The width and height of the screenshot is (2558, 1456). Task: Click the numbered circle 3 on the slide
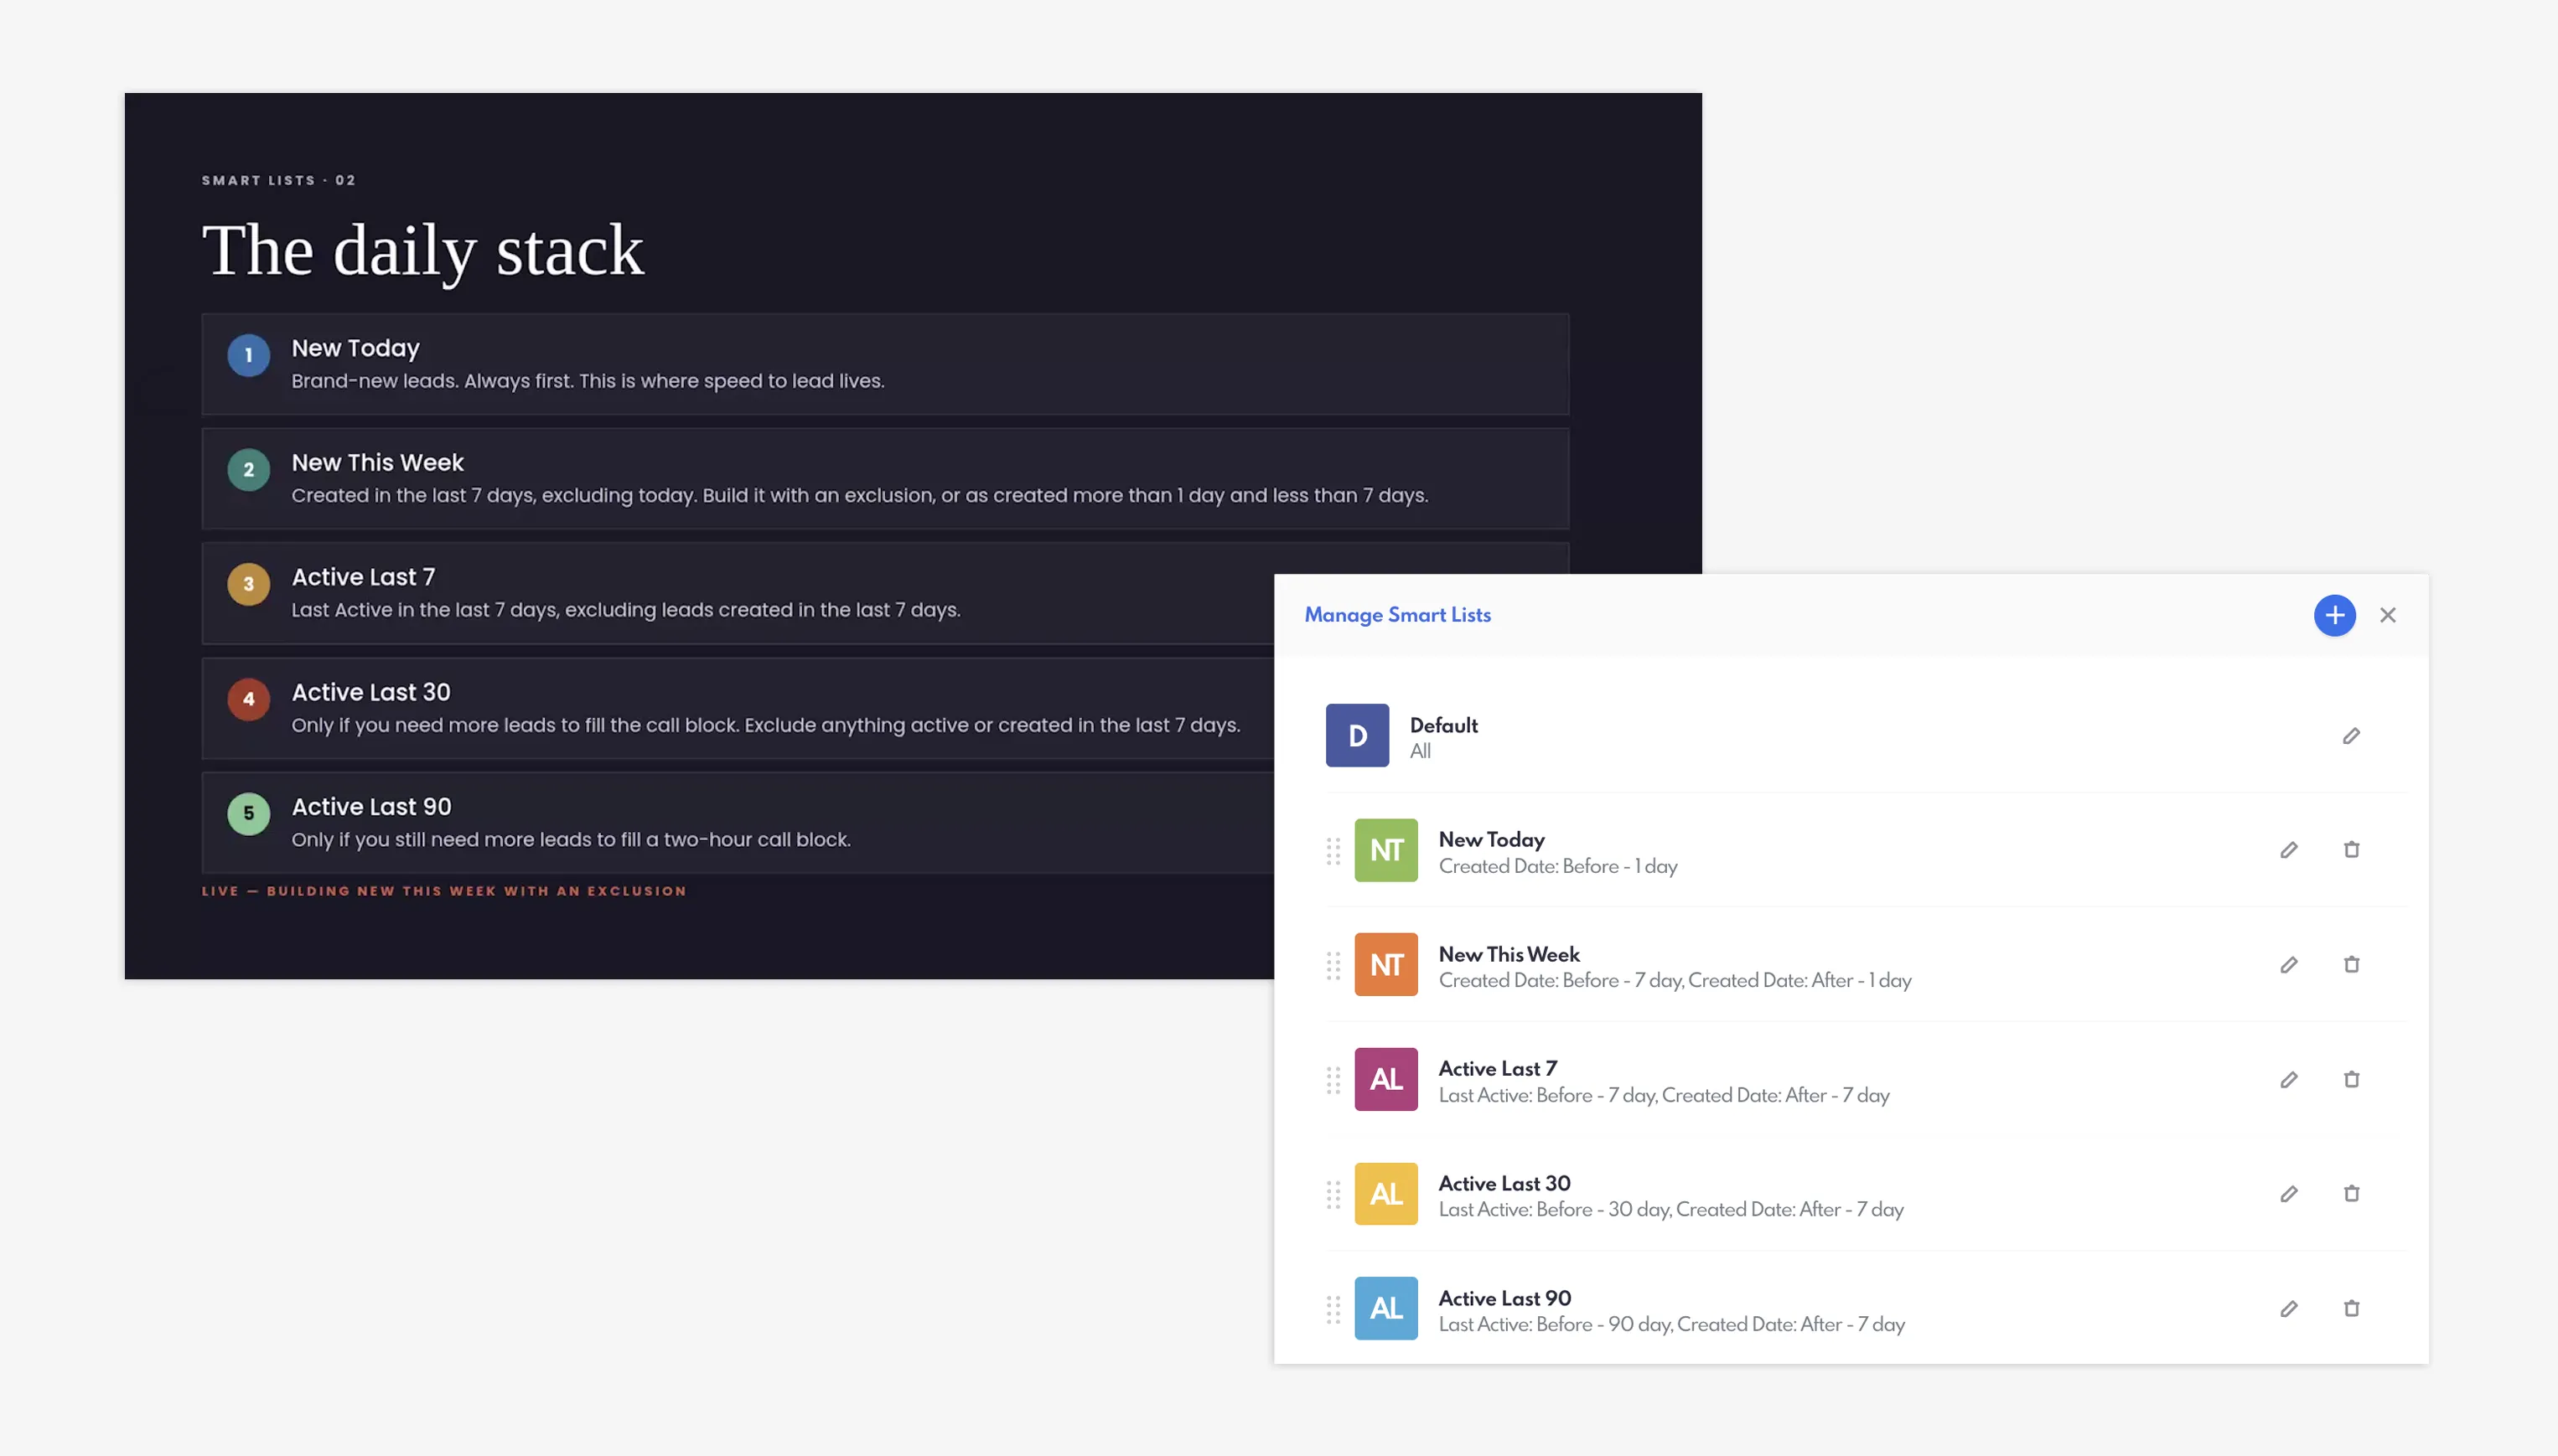point(248,584)
